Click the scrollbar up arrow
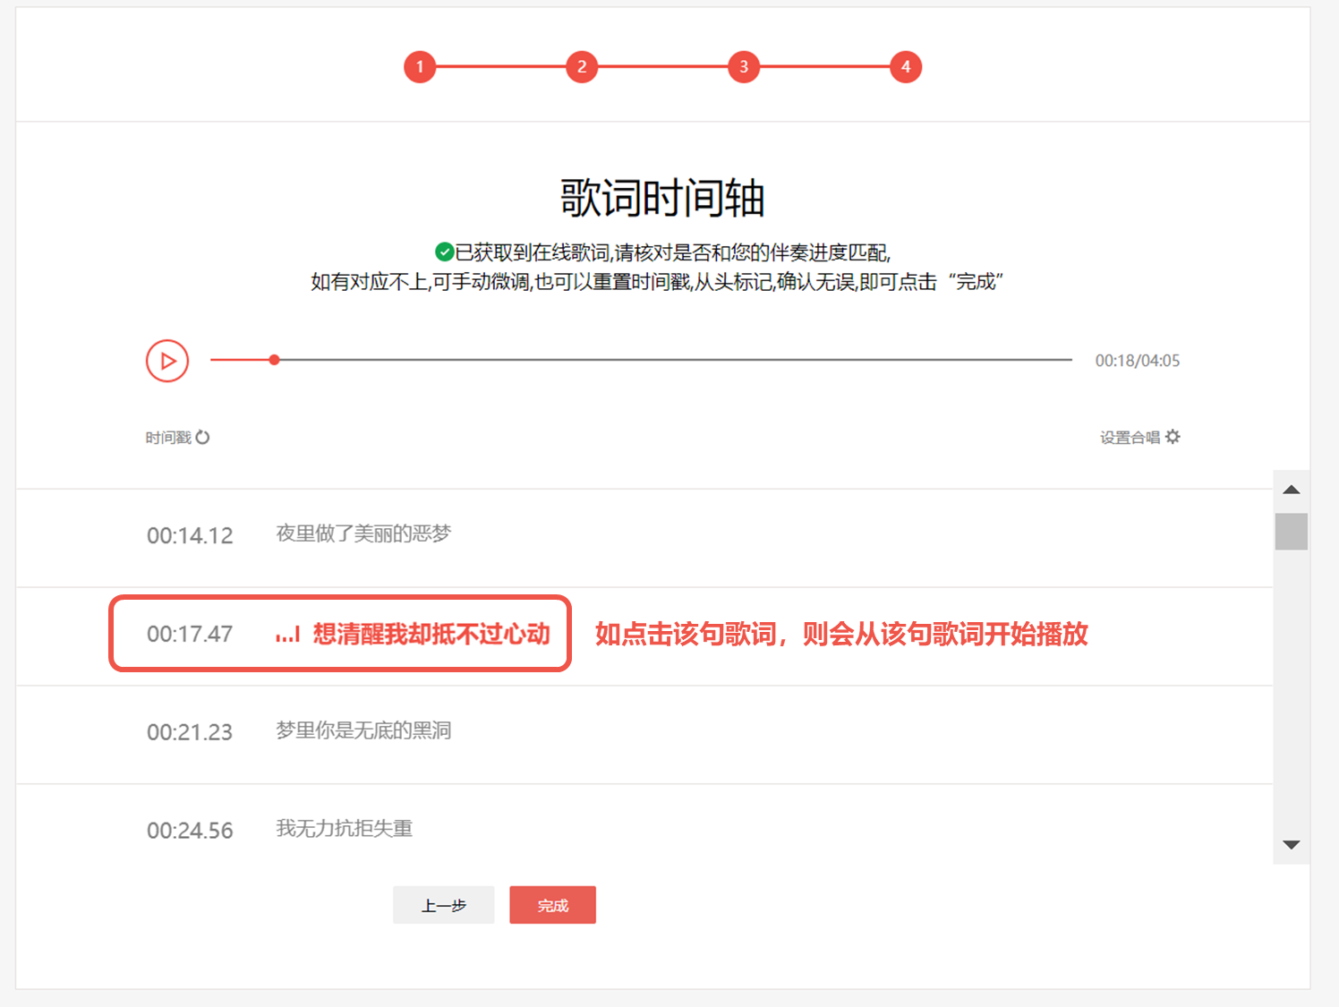 click(x=1291, y=489)
